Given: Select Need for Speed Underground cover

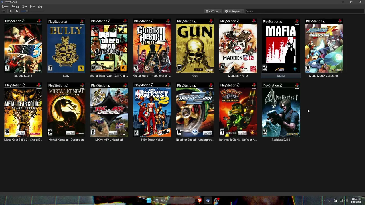Looking at the screenshot, I should coord(195,110).
